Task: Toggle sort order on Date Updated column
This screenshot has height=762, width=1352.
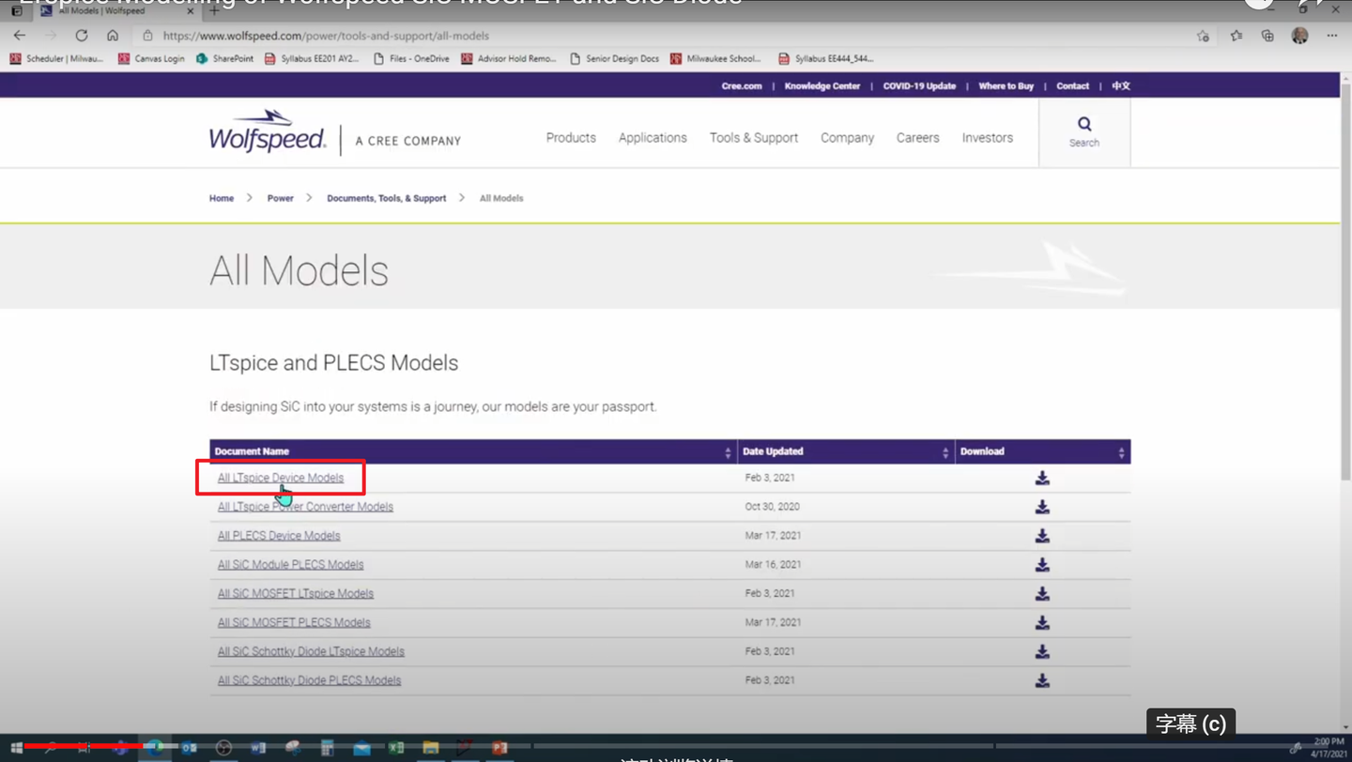Action: [945, 451]
